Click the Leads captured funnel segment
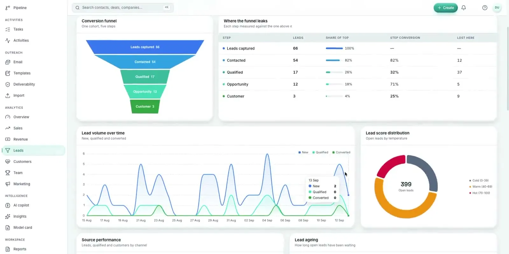This screenshot has height=254, width=509. 145,47
